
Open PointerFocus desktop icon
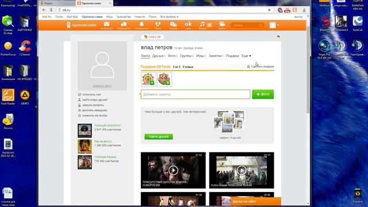tap(8, 48)
